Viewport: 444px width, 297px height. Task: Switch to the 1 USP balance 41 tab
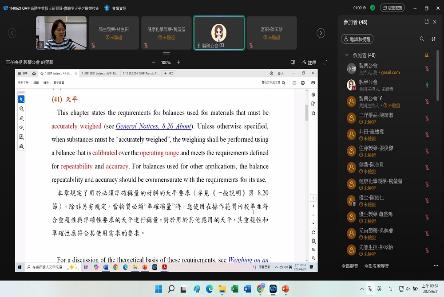[x=58, y=74]
